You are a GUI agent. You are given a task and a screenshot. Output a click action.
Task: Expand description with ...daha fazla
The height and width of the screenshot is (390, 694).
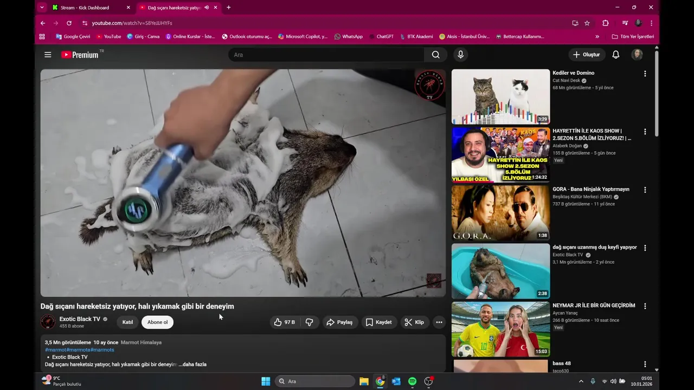point(192,365)
